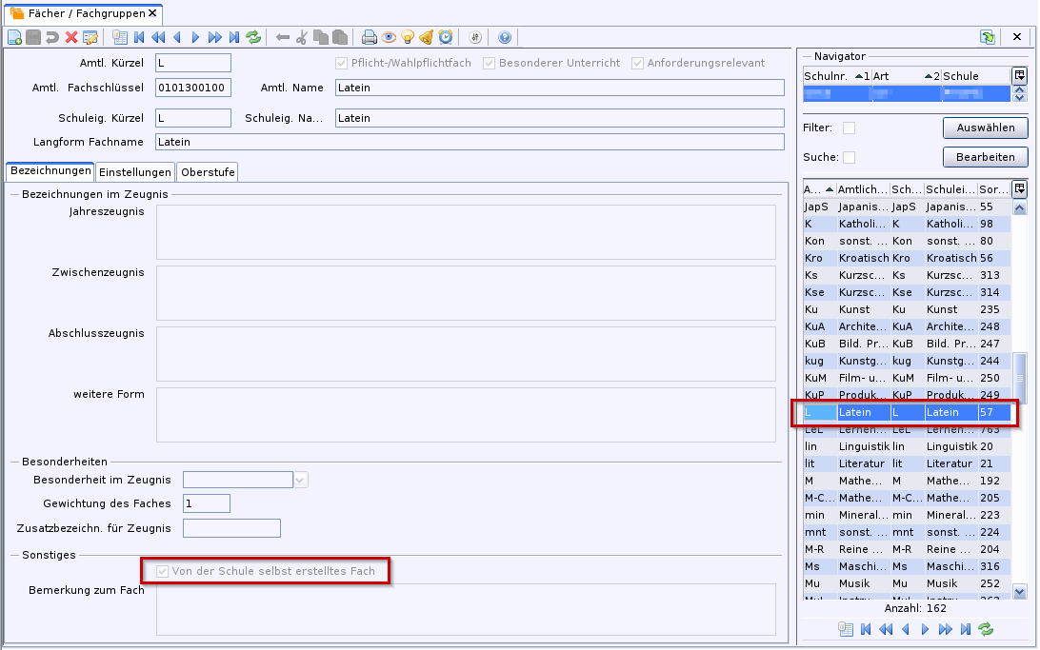Click the Bearbeiten button
The image size is (1040, 650).
[x=985, y=157]
